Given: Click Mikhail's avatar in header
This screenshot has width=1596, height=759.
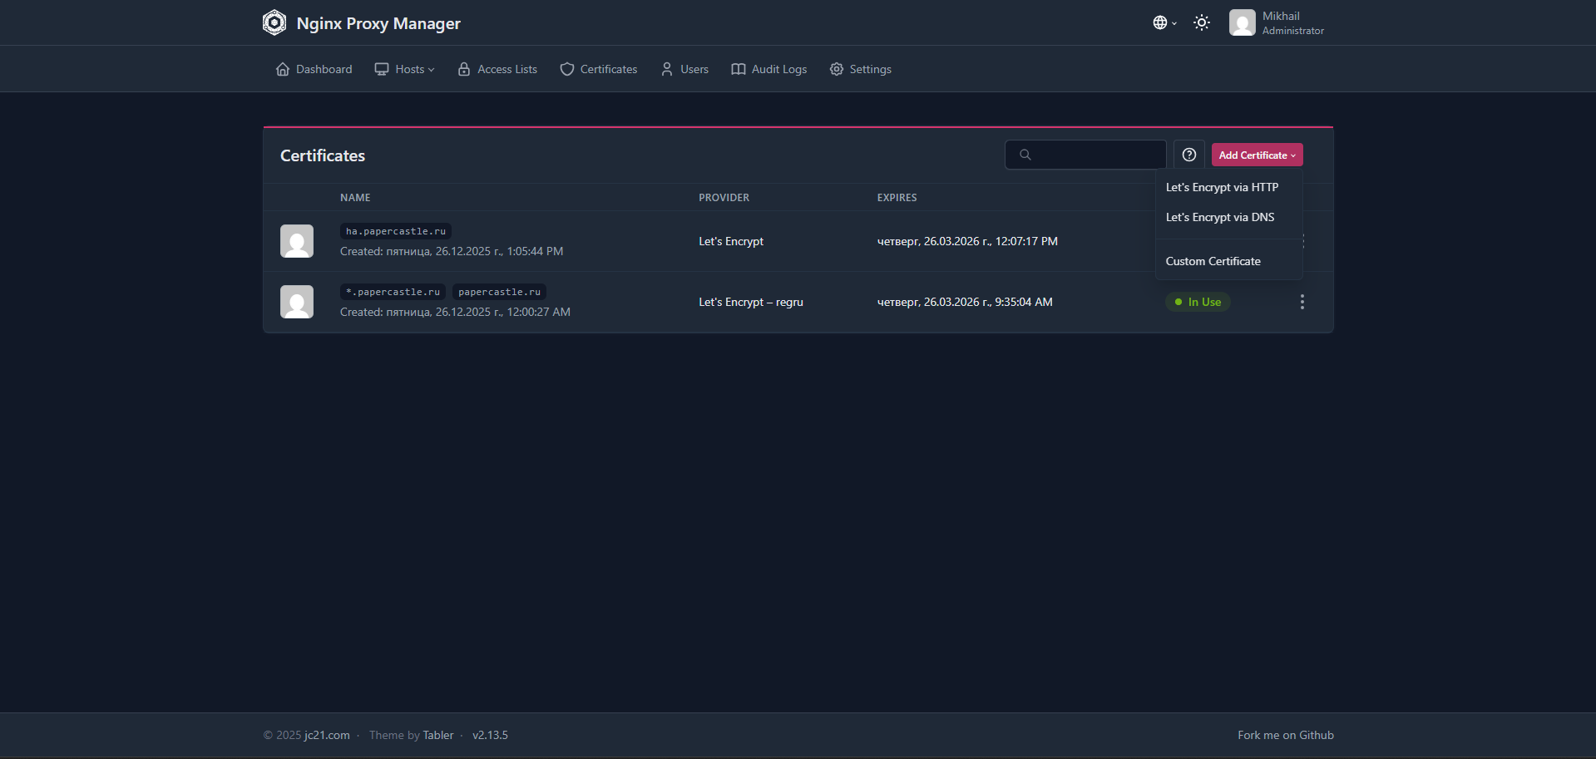Looking at the screenshot, I should 1243,22.
